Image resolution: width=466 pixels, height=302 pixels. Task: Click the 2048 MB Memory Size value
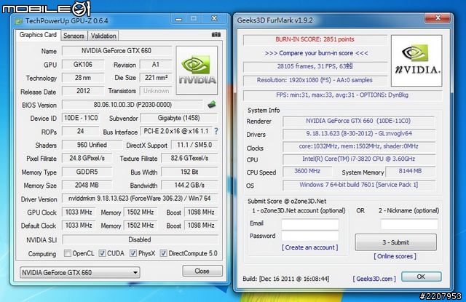click(x=87, y=185)
